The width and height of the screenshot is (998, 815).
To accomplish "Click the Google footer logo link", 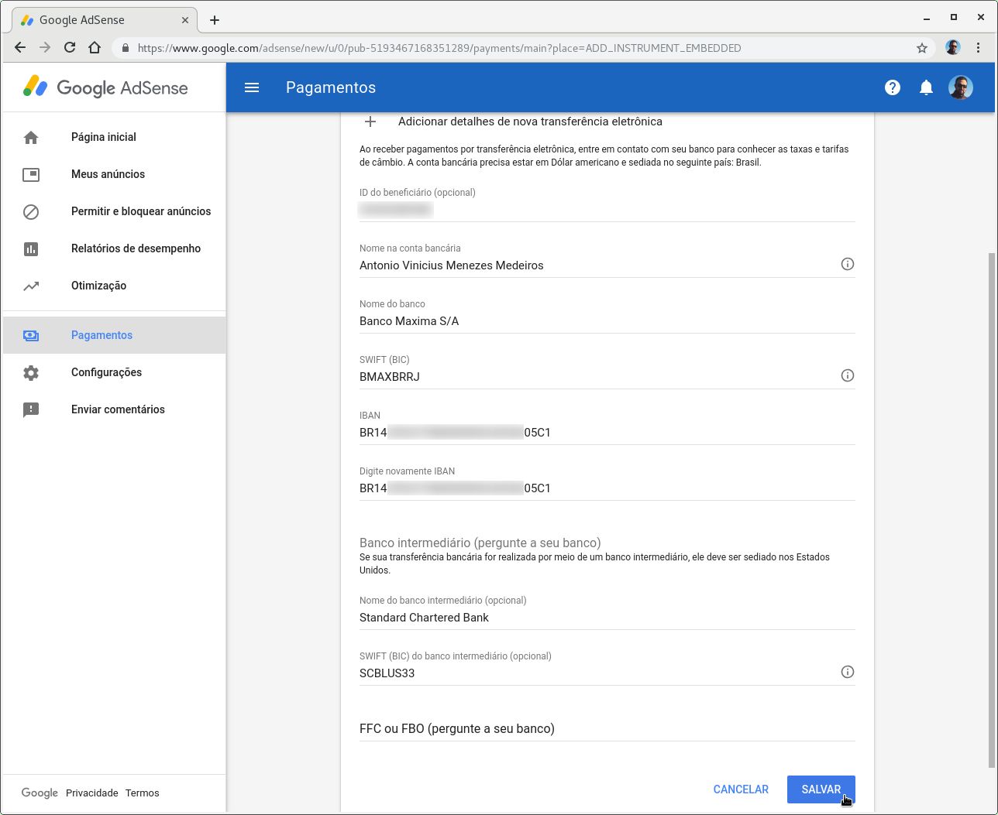I will coord(40,793).
